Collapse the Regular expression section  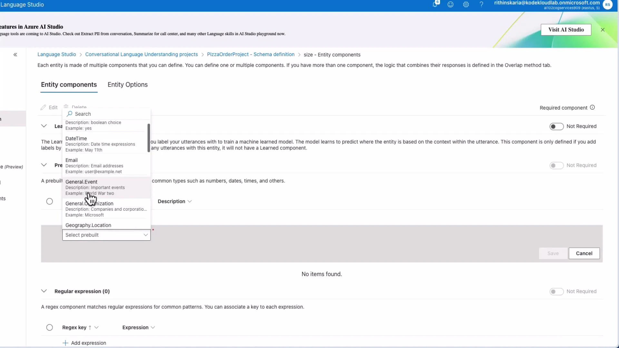(44, 291)
